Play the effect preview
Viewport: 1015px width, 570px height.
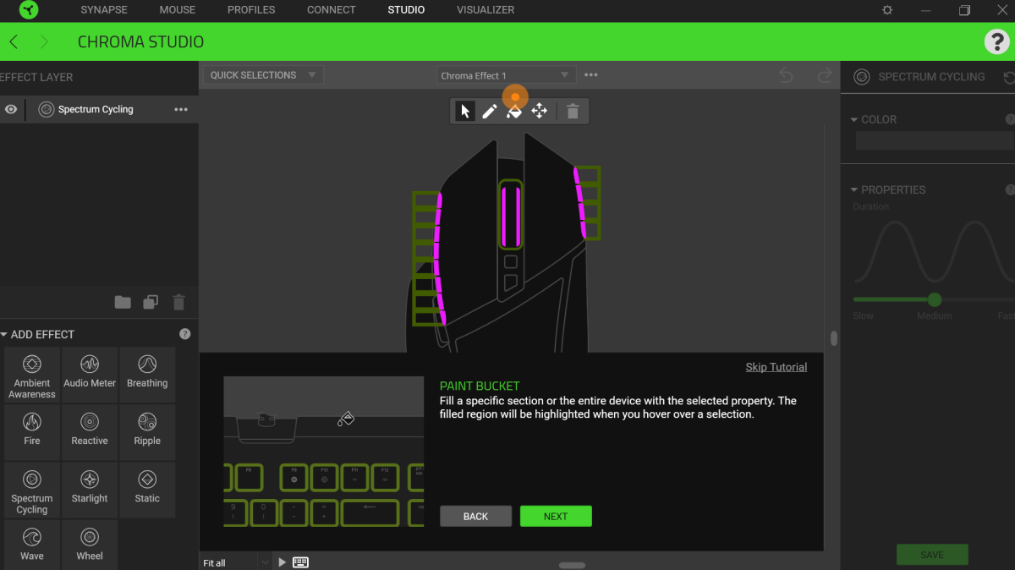282,562
